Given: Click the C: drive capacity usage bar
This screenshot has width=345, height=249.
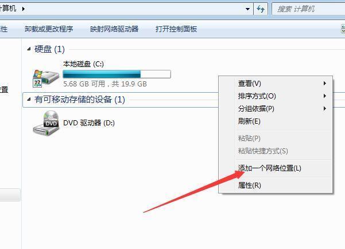Looking at the screenshot, I should [117, 74].
